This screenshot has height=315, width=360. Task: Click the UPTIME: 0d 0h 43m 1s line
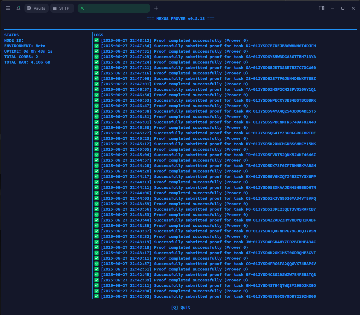click(28, 51)
